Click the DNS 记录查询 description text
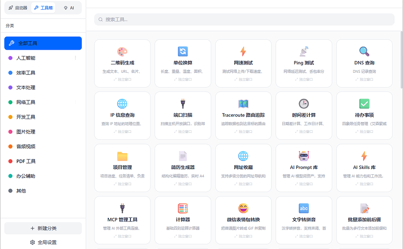Viewport: 403px width, 249px height. (x=364, y=71)
